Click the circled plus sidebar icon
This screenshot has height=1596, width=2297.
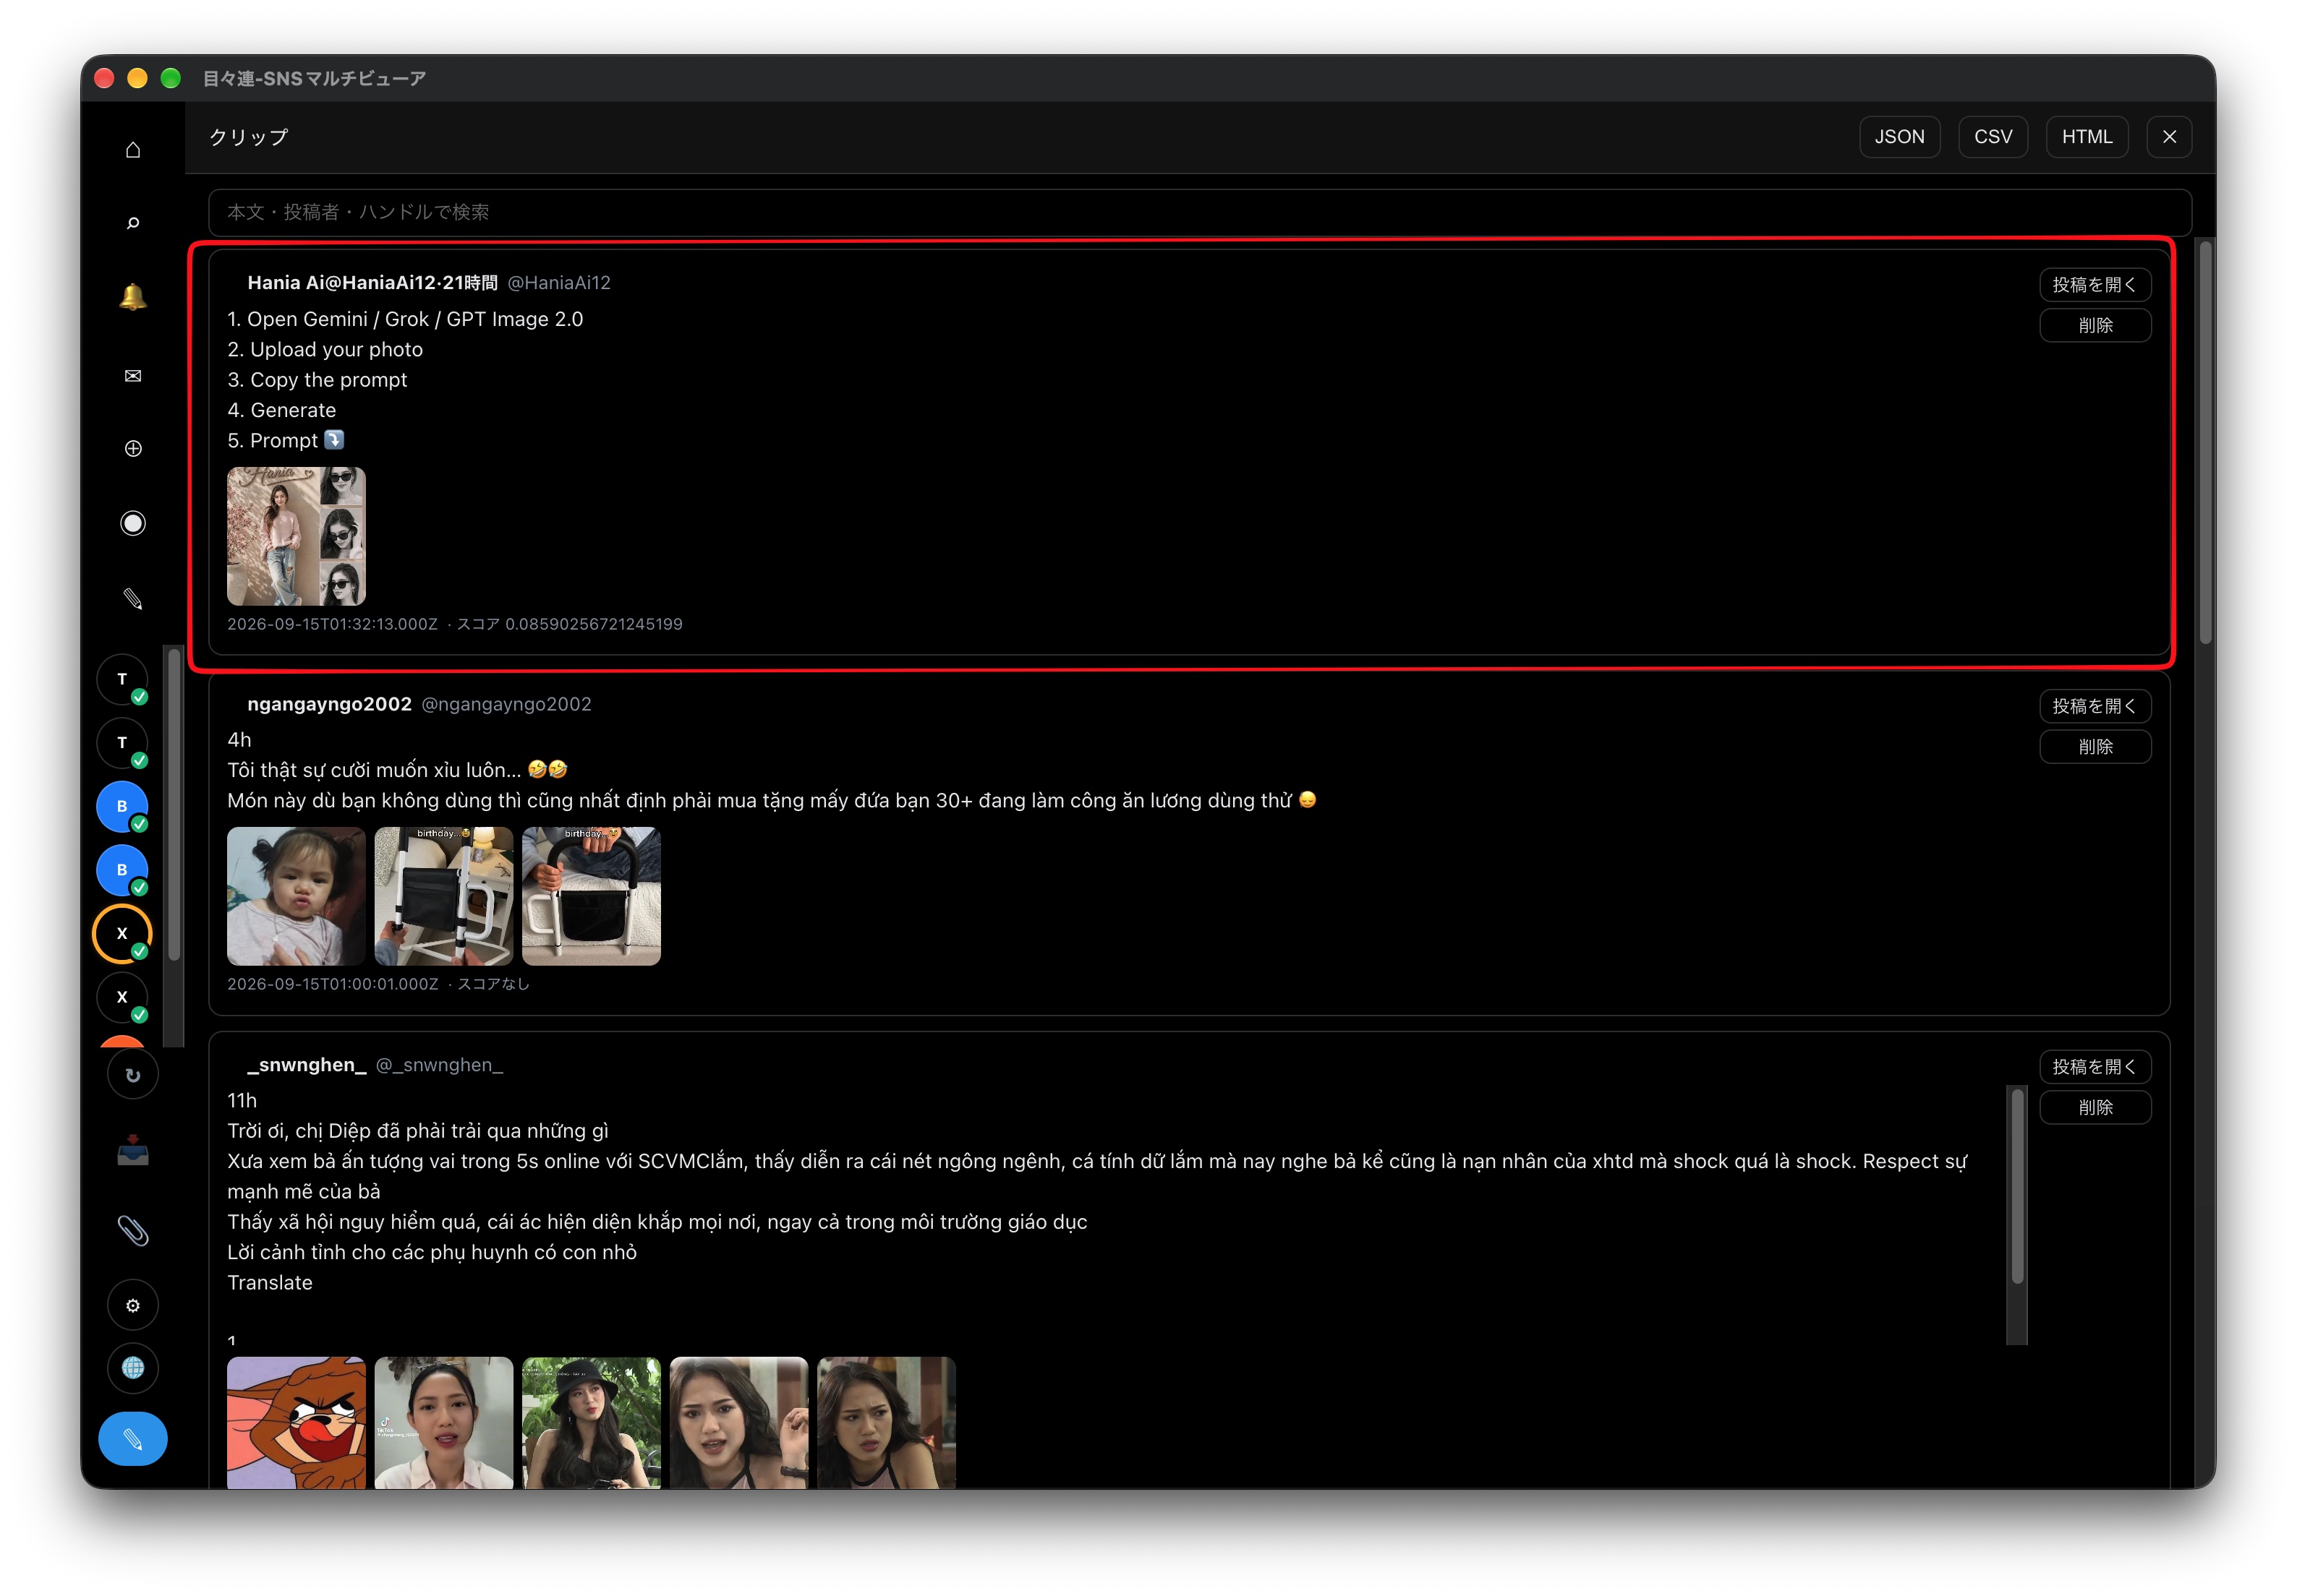coord(133,449)
